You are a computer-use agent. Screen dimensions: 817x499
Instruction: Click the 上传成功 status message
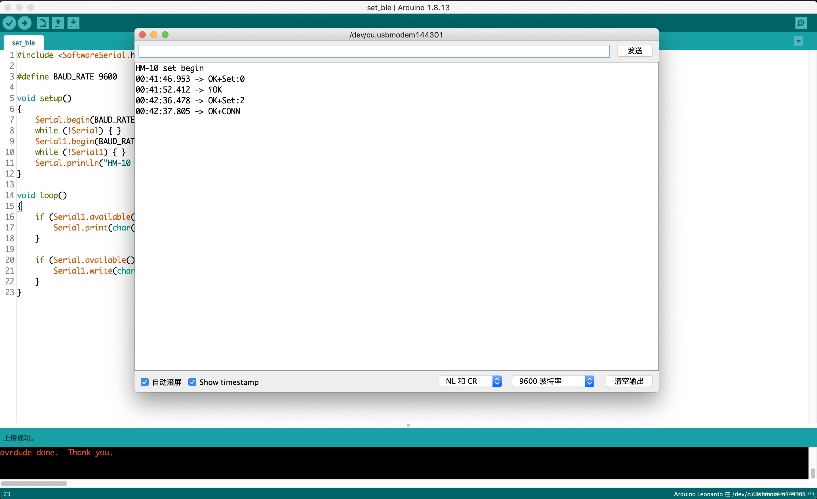[x=19, y=438]
